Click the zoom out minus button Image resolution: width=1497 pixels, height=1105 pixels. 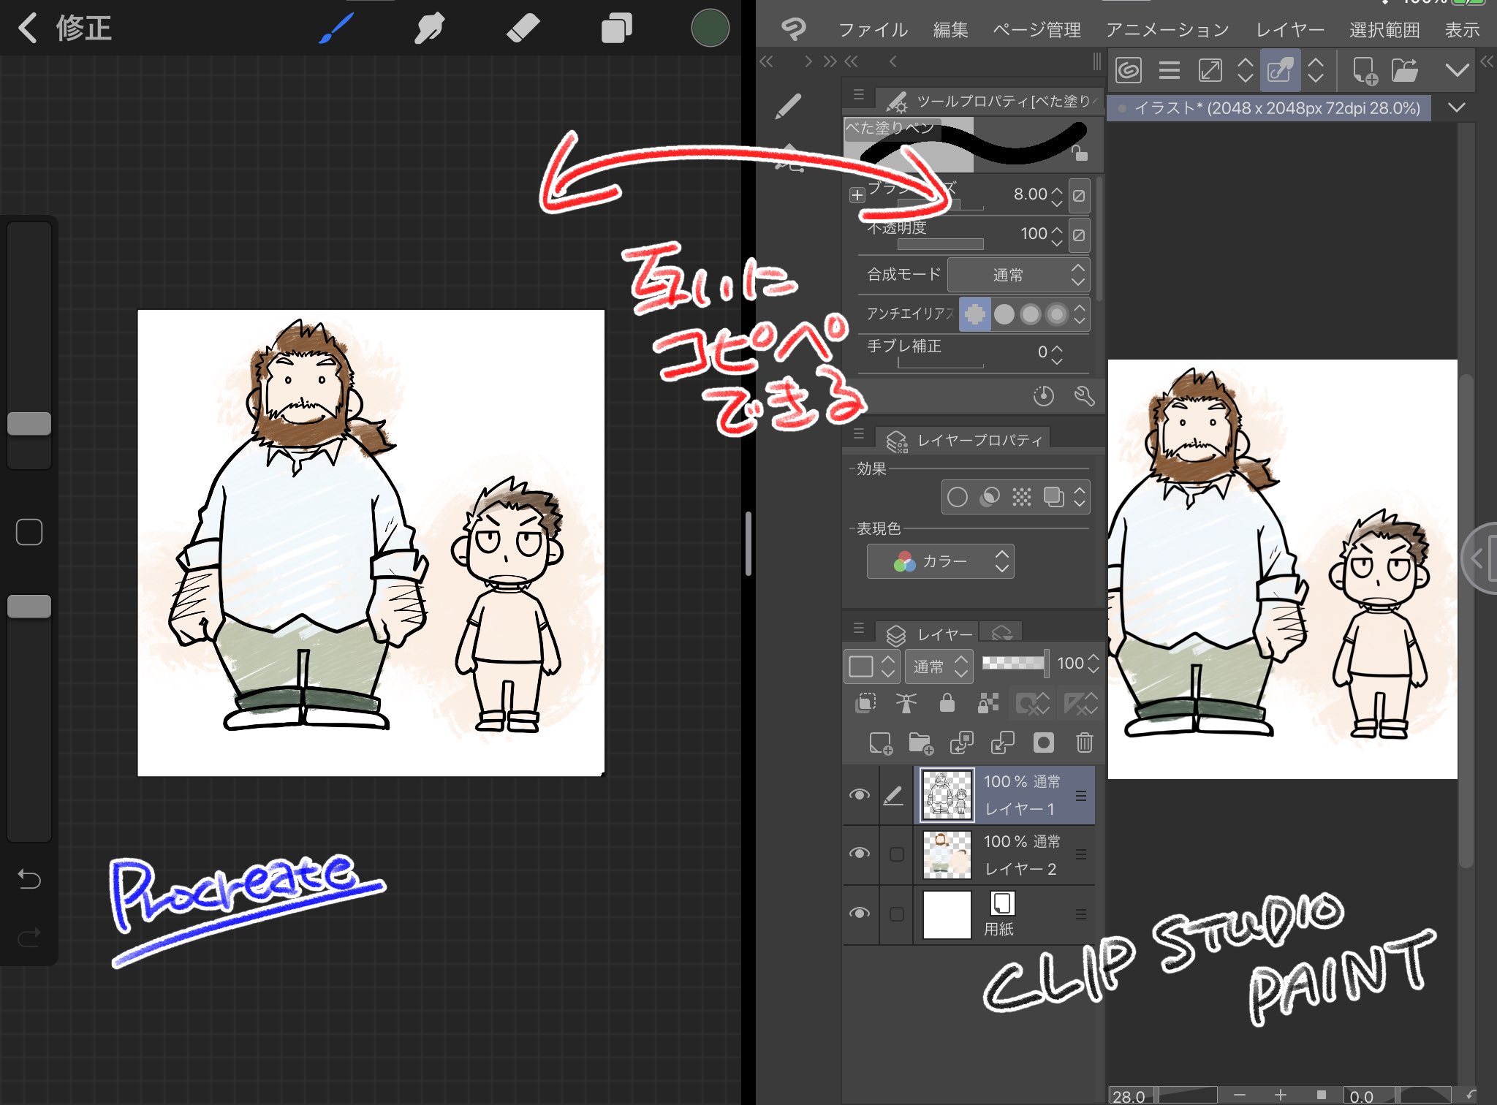point(1240,1094)
